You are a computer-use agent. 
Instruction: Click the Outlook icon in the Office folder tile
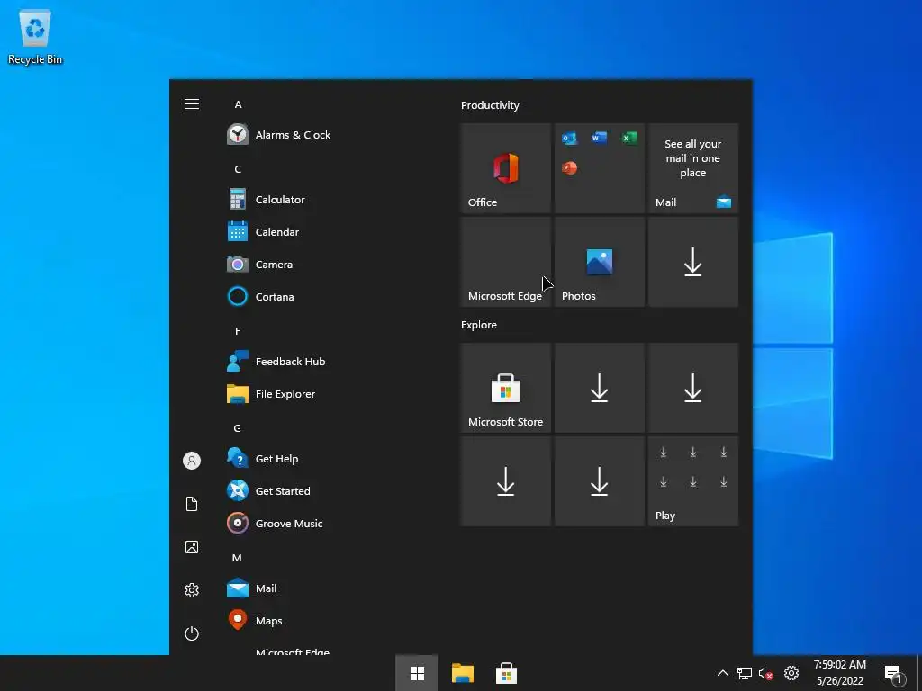point(569,139)
